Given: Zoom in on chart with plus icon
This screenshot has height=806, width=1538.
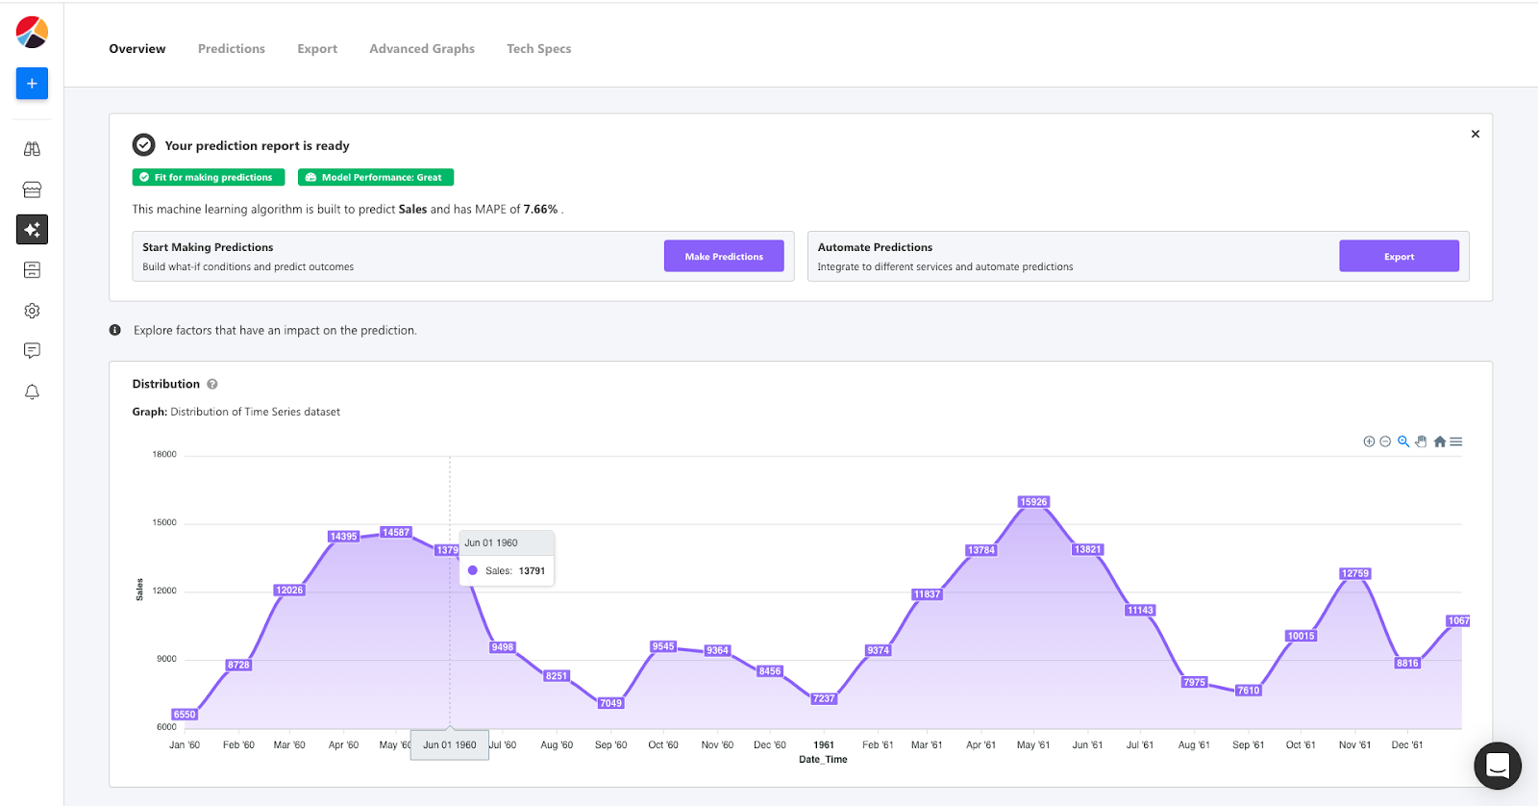Looking at the screenshot, I should (1369, 441).
